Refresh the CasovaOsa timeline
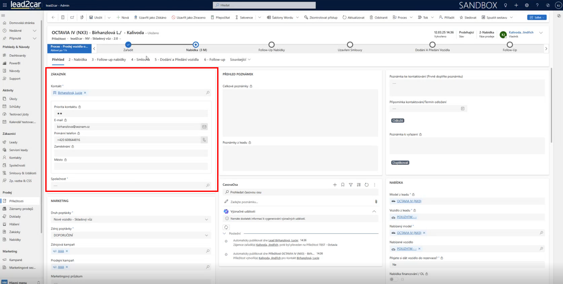This screenshot has height=284, width=563. point(367,185)
